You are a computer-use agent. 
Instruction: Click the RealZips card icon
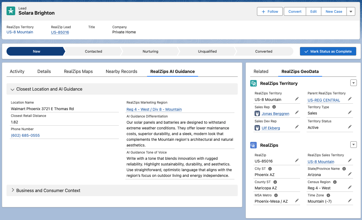click(x=253, y=145)
